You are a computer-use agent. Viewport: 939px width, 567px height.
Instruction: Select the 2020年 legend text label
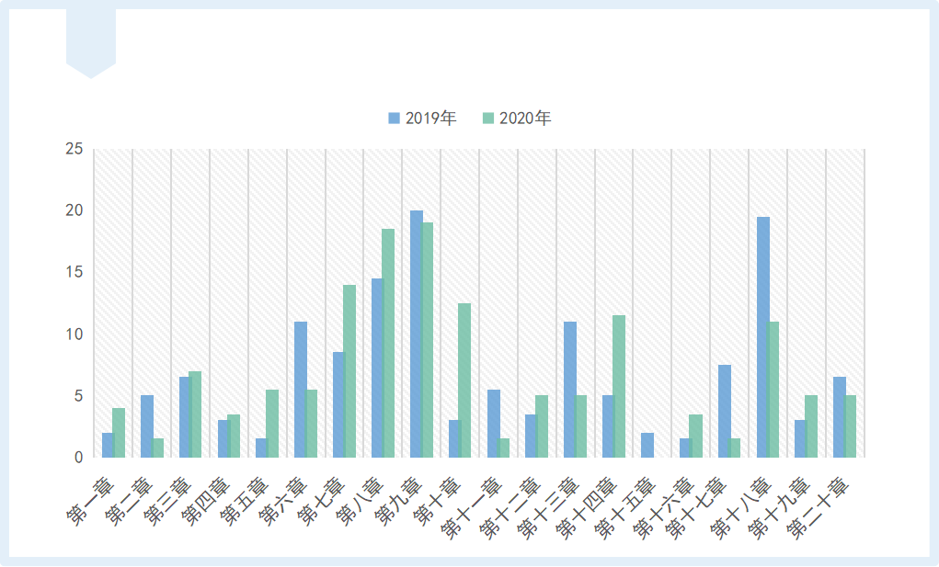525,119
